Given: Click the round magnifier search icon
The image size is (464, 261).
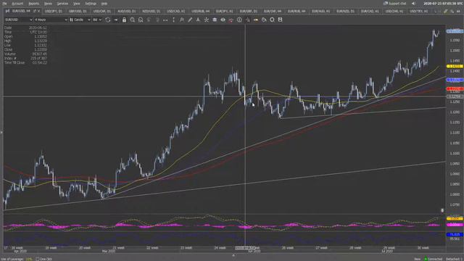Looking at the screenshot, I should pyautogui.click(x=272, y=20).
